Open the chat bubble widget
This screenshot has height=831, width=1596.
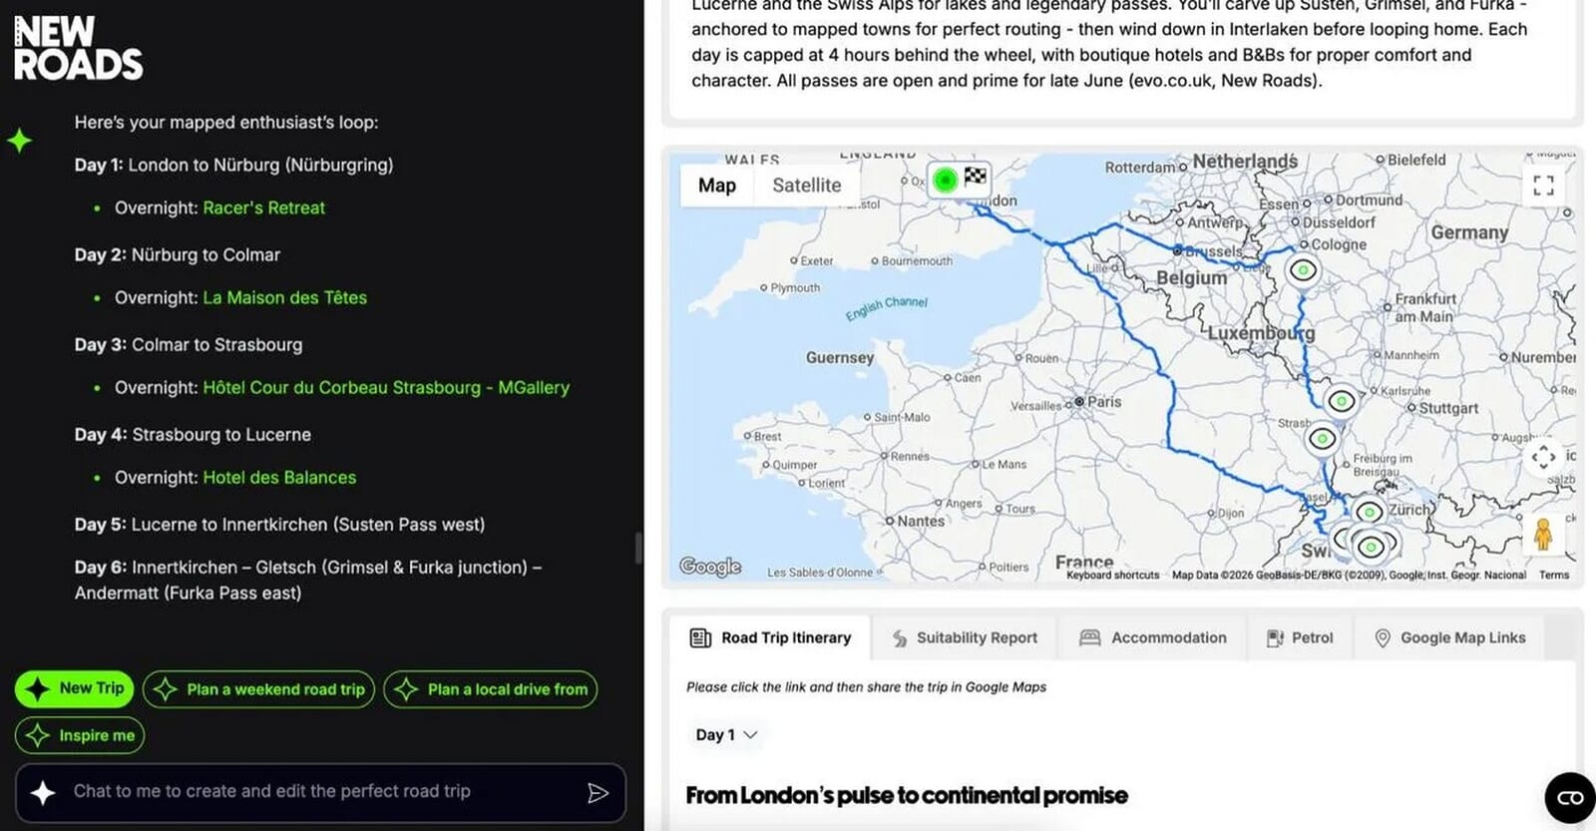[x=1569, y=797]
